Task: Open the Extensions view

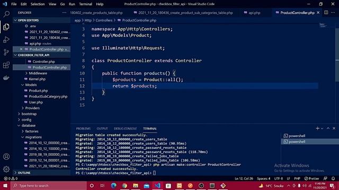Action: (6, 65)
